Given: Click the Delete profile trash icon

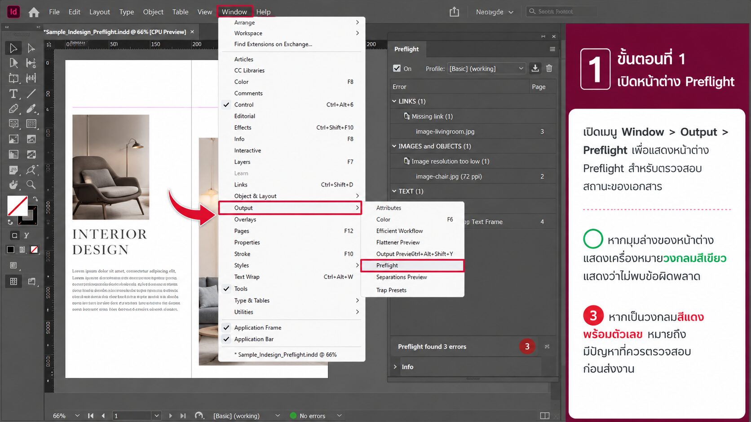Looking at the screenshot, I should pyautogui.click(x=549, y=68).
